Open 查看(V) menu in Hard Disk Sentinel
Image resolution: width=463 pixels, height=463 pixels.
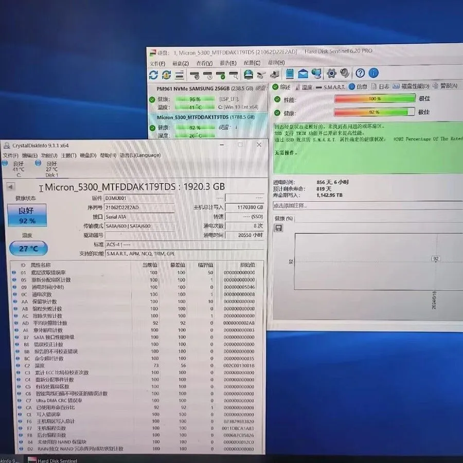click(x=204, y=63)
